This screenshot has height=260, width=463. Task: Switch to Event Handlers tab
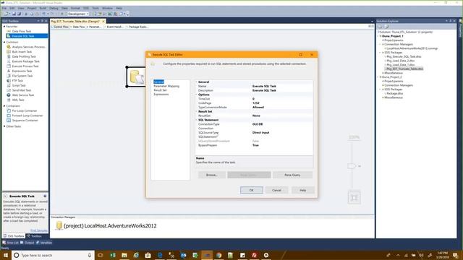114,27
